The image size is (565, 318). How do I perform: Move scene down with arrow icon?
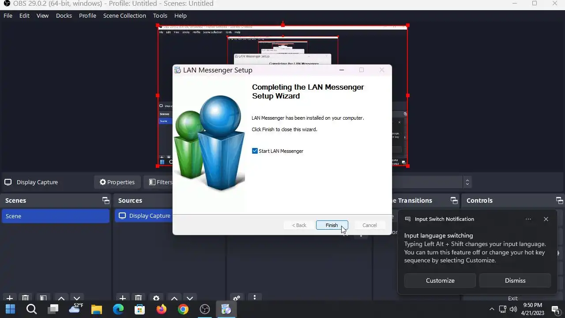click(x=77, y=298)
